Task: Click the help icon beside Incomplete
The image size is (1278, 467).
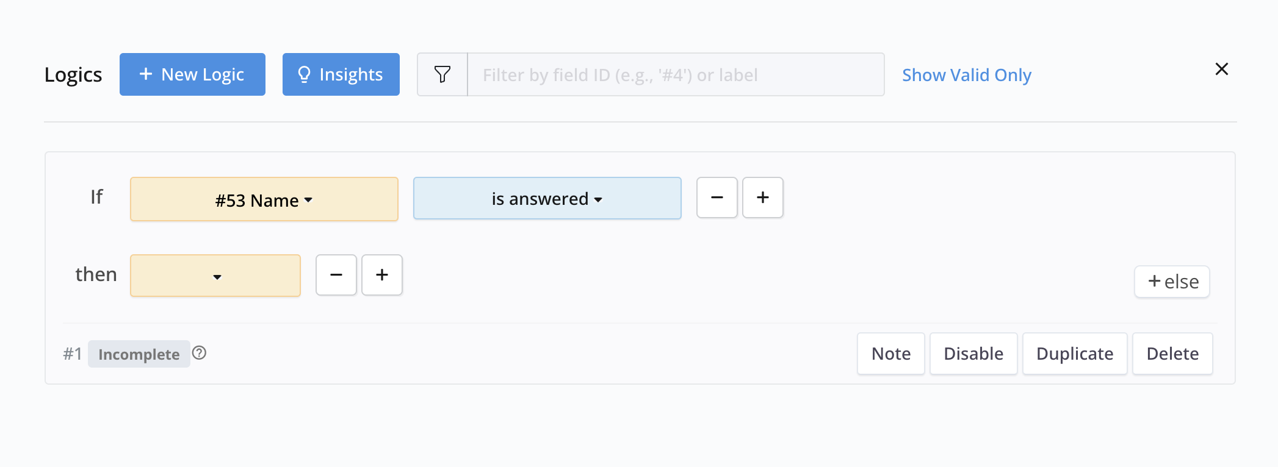Action: [x=199, y=353]
